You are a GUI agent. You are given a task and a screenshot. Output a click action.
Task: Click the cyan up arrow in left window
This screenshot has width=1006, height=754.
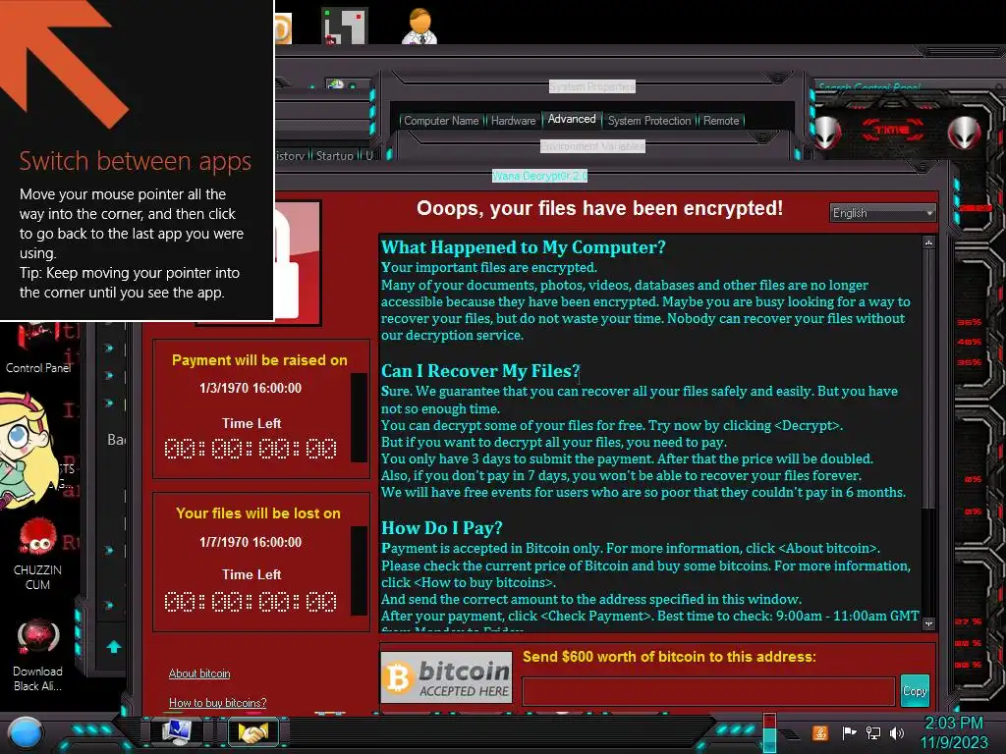(114, 646)
